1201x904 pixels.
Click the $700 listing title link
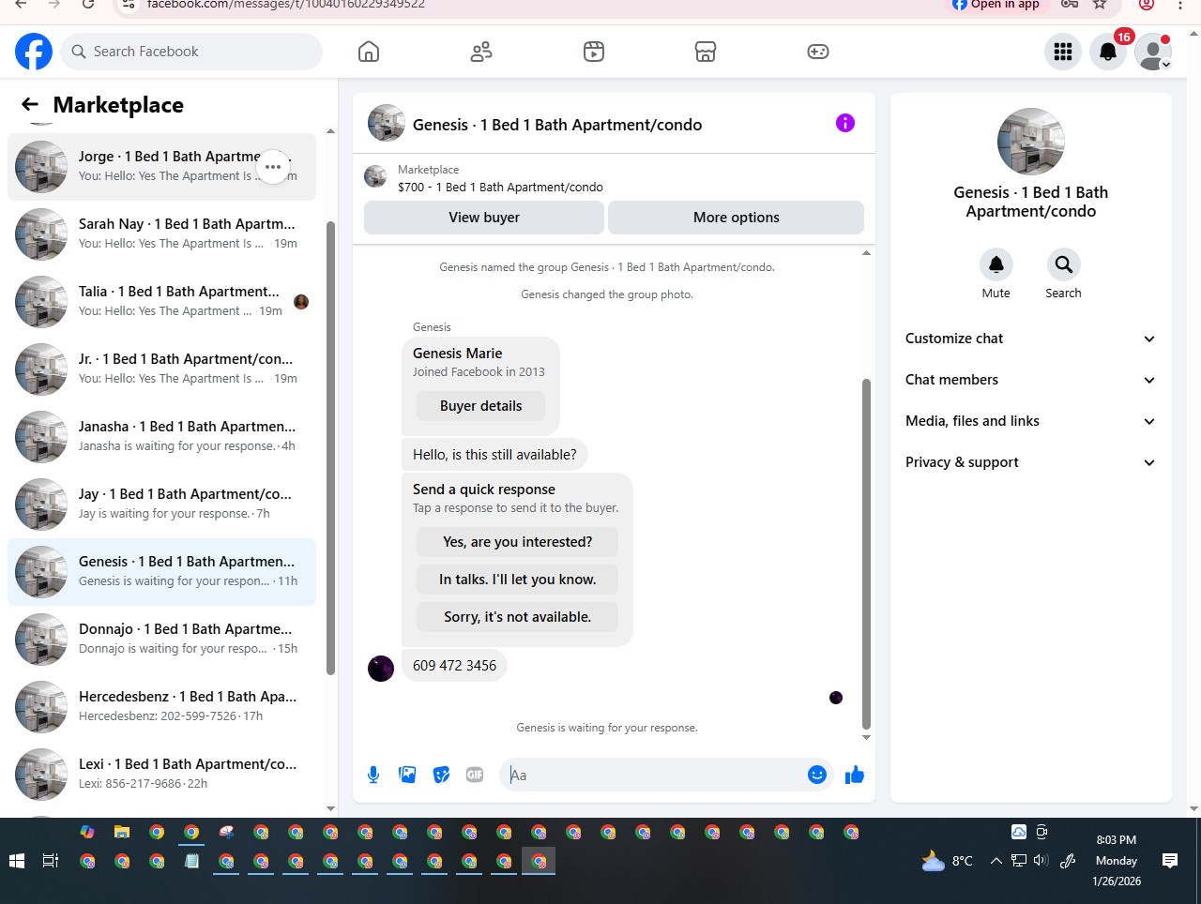coord(500,187)
